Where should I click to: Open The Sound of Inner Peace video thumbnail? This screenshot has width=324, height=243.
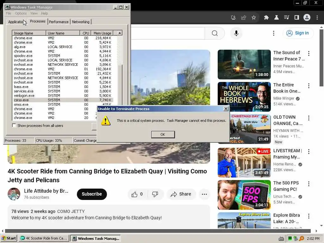click(244, 65)
